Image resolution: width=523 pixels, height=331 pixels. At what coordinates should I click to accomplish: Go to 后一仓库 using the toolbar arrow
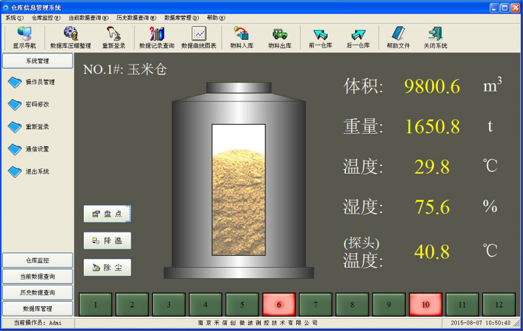click(x=358, y=37)
